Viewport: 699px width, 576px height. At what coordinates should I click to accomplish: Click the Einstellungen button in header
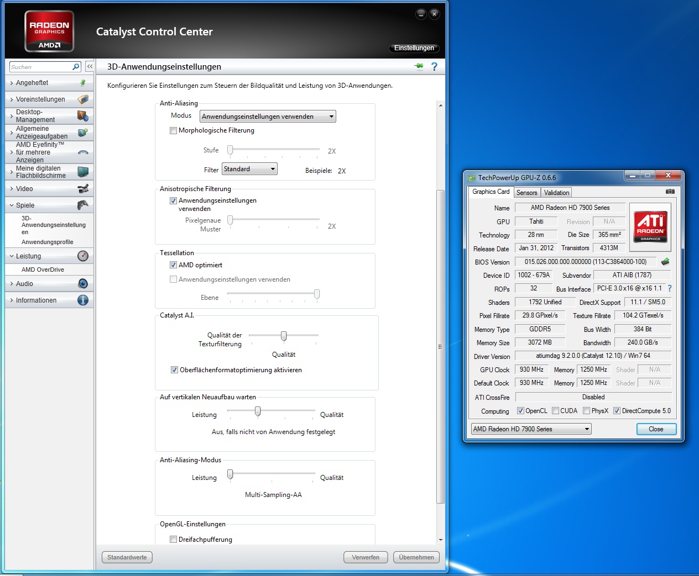(414, 48)
